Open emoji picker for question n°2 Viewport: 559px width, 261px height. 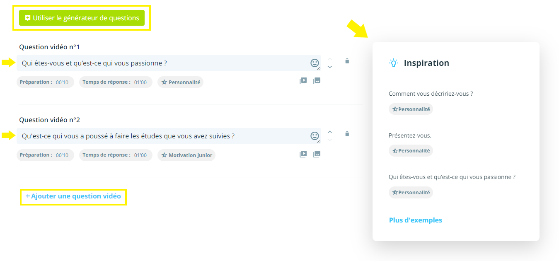315,136
